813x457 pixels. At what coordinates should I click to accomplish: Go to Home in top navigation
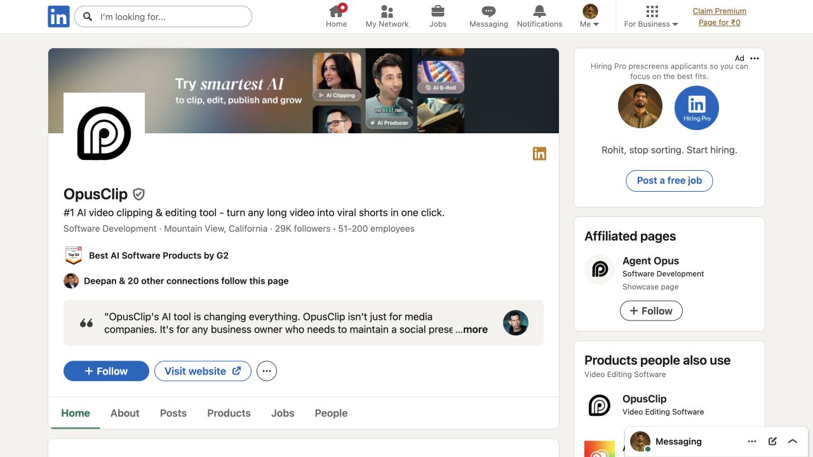(336, 17)
